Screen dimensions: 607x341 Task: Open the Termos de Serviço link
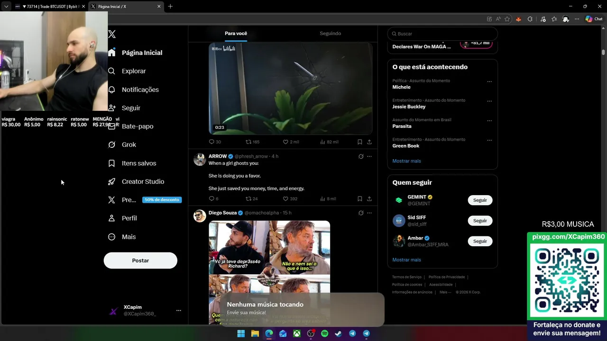[x=407, y=277]
